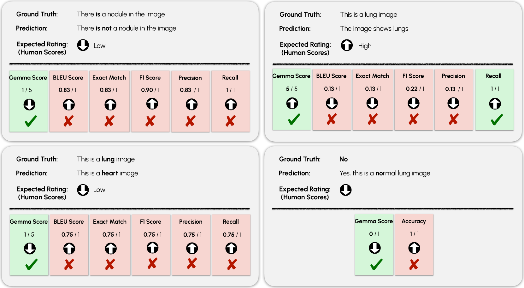Click the up arrow under F1 Score 0.90 / 1
524x288 pixels.
[x=152, y=104]
